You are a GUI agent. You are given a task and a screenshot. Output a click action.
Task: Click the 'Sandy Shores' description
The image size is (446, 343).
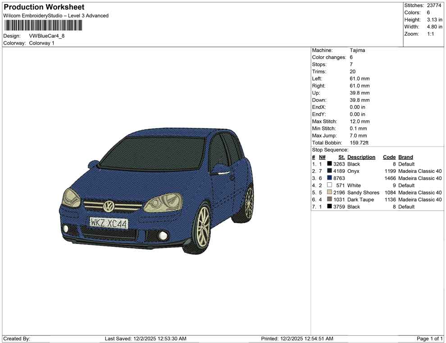[363, 192]
